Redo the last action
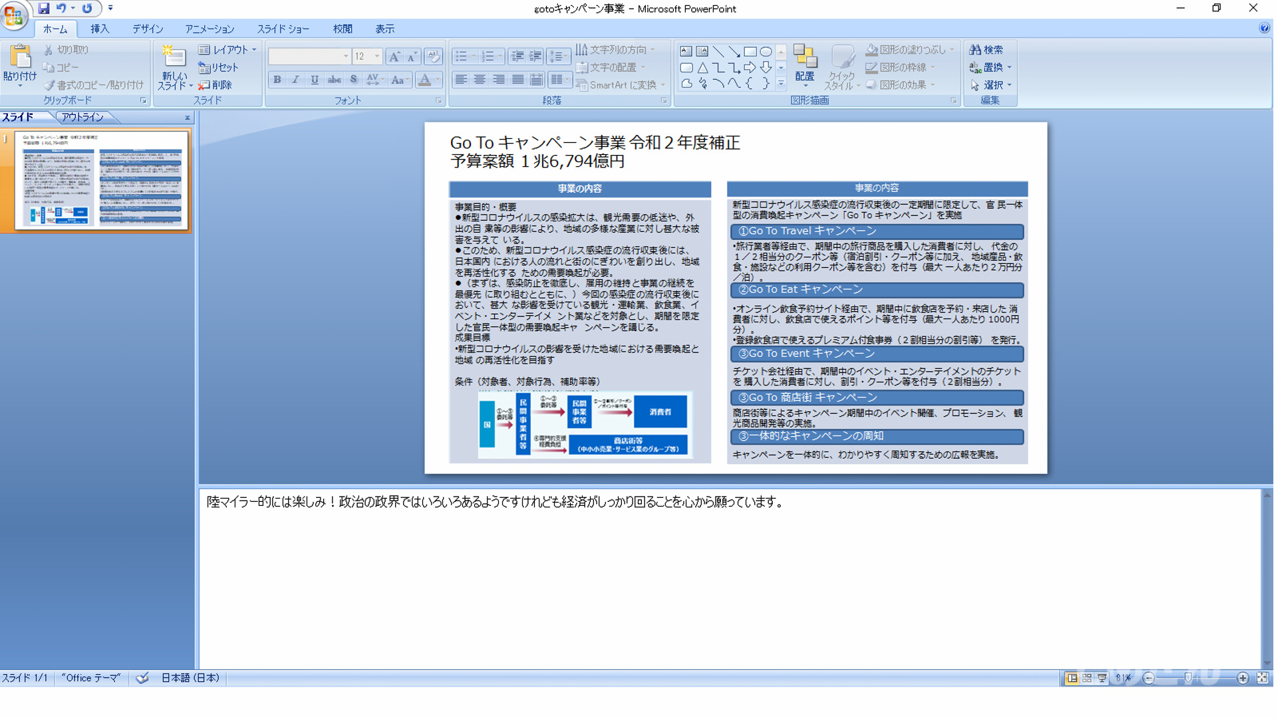1277x718 pixels. point(87,9)
